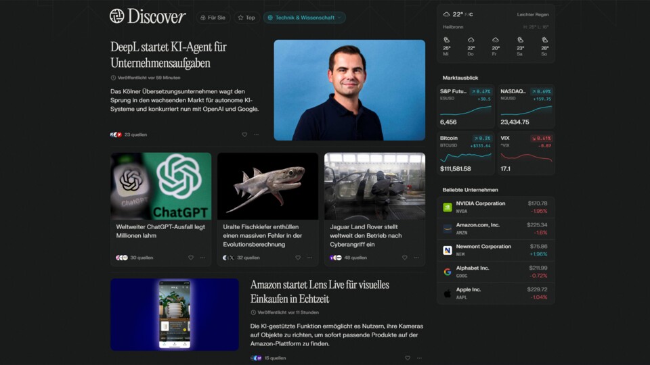View 15 quellen of the Amazon article
This screenshot has width=650, height=365.
tap(268, 358)
